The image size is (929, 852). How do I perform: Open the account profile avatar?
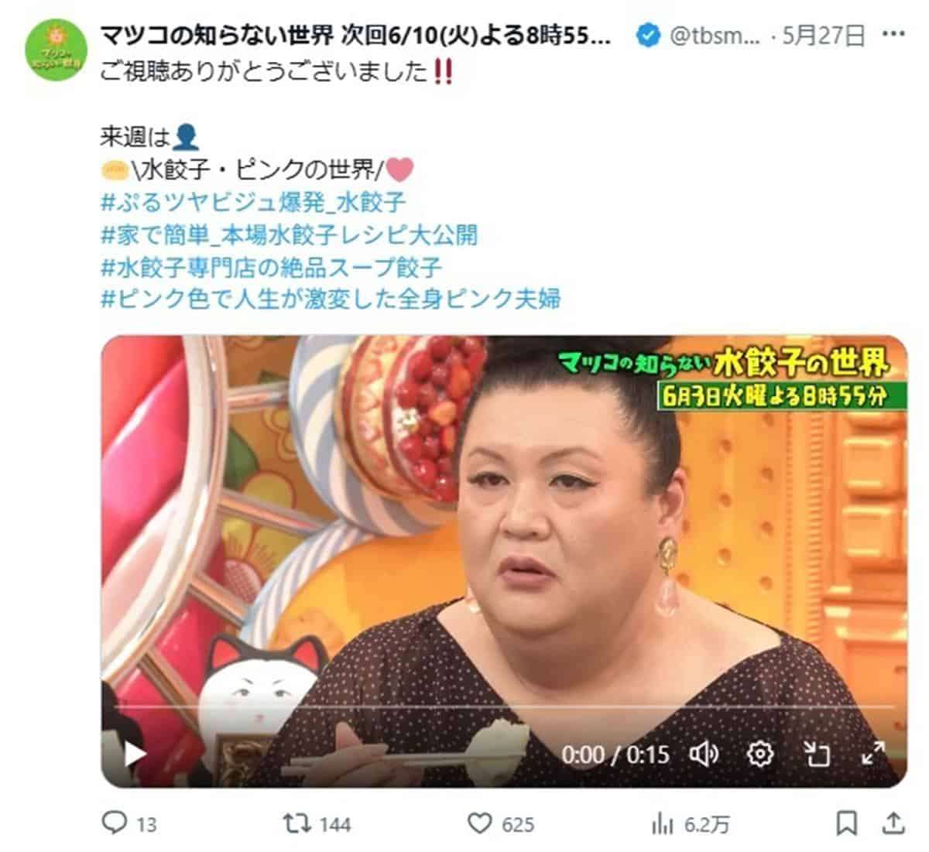(55, 50)
